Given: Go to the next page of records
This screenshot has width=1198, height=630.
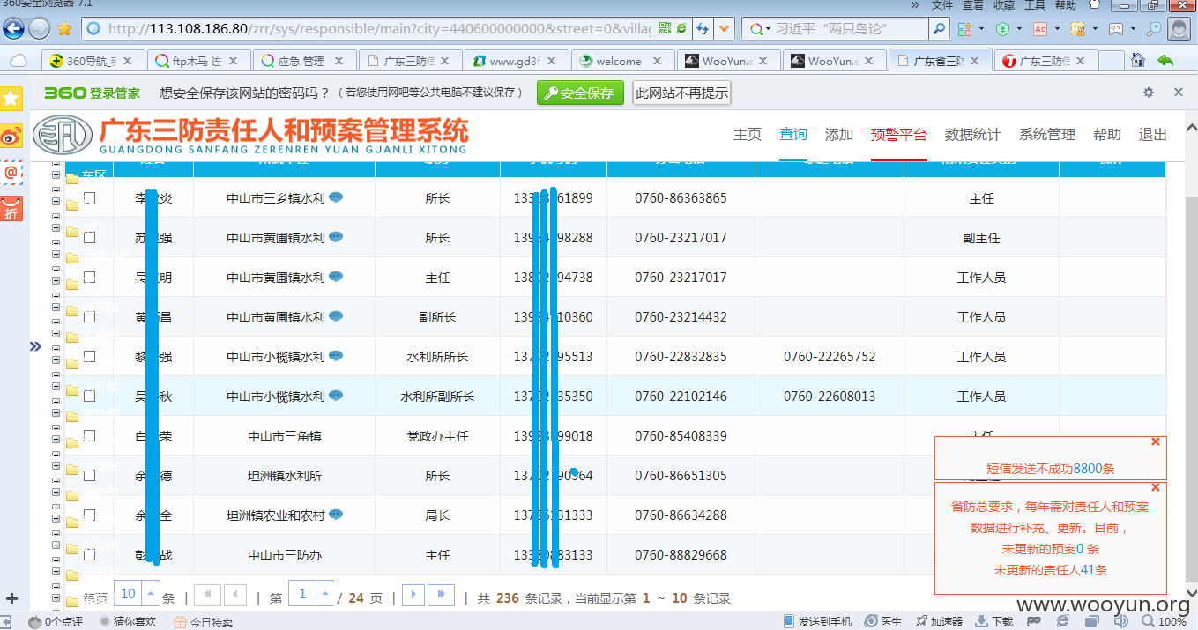Looking at the screenshot, I should tap(413, 595).
